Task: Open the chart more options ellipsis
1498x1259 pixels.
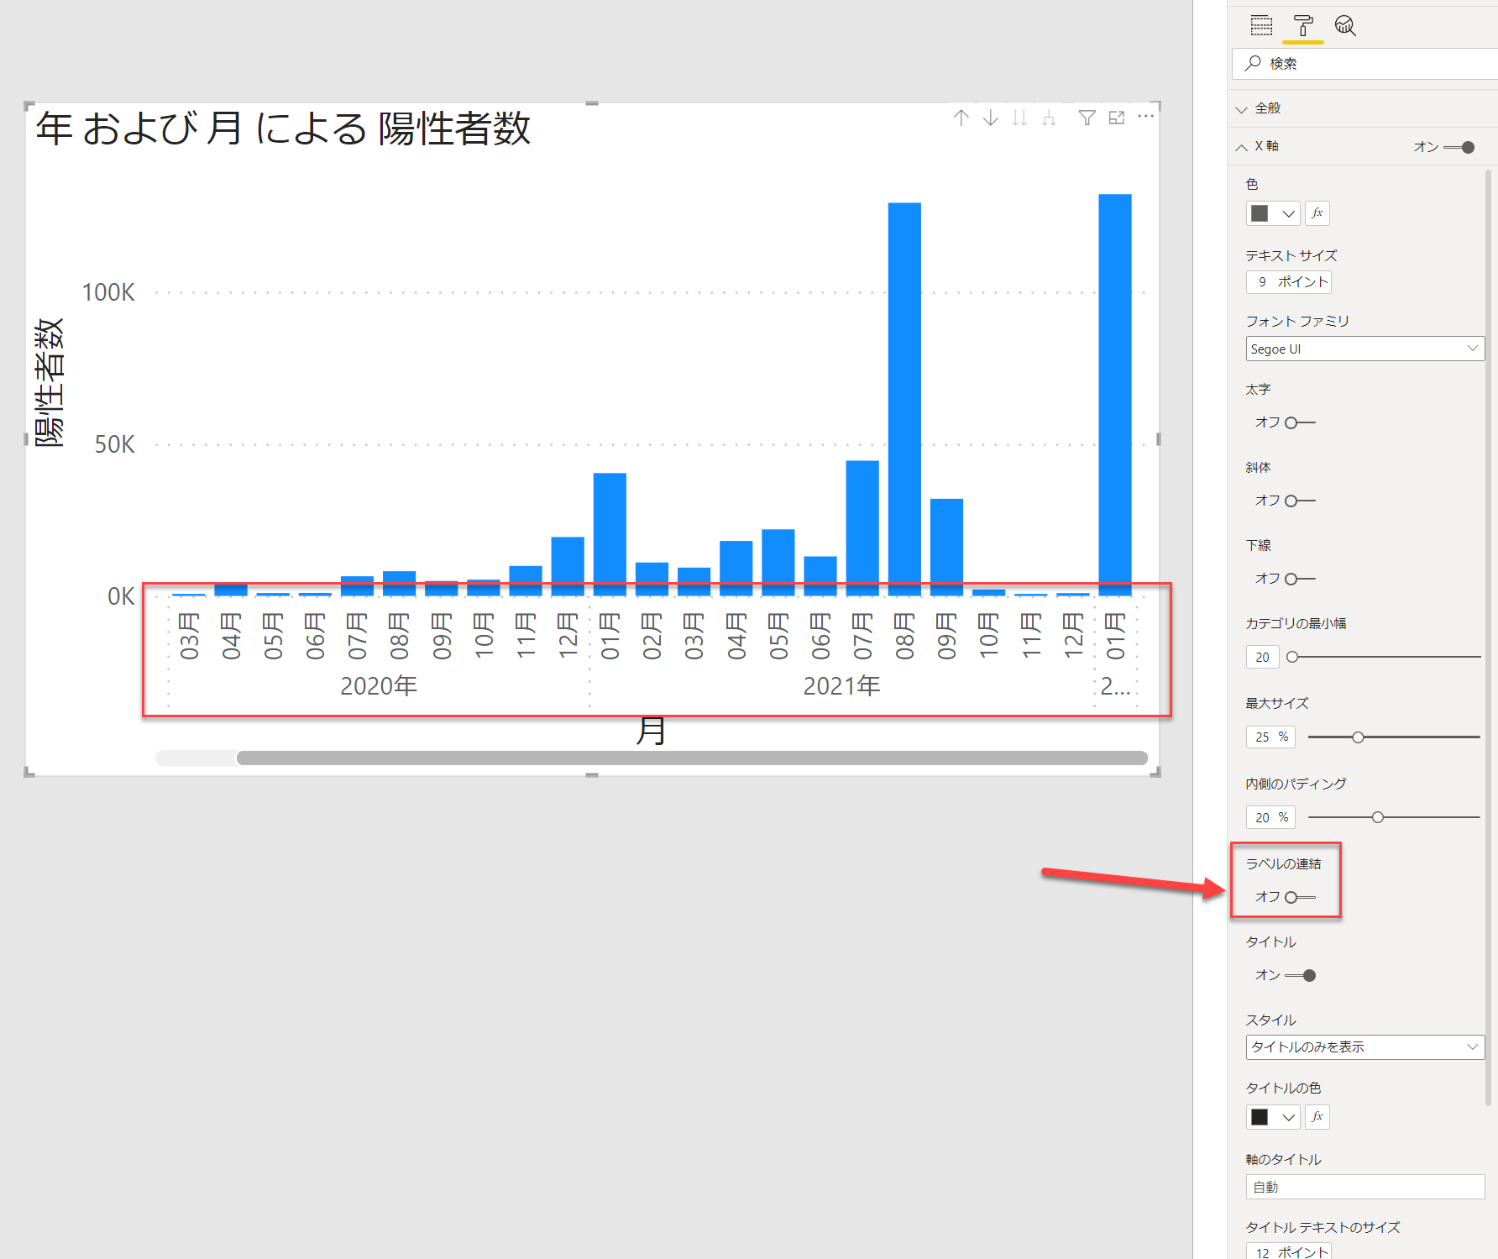Action: click(1146, 117)
